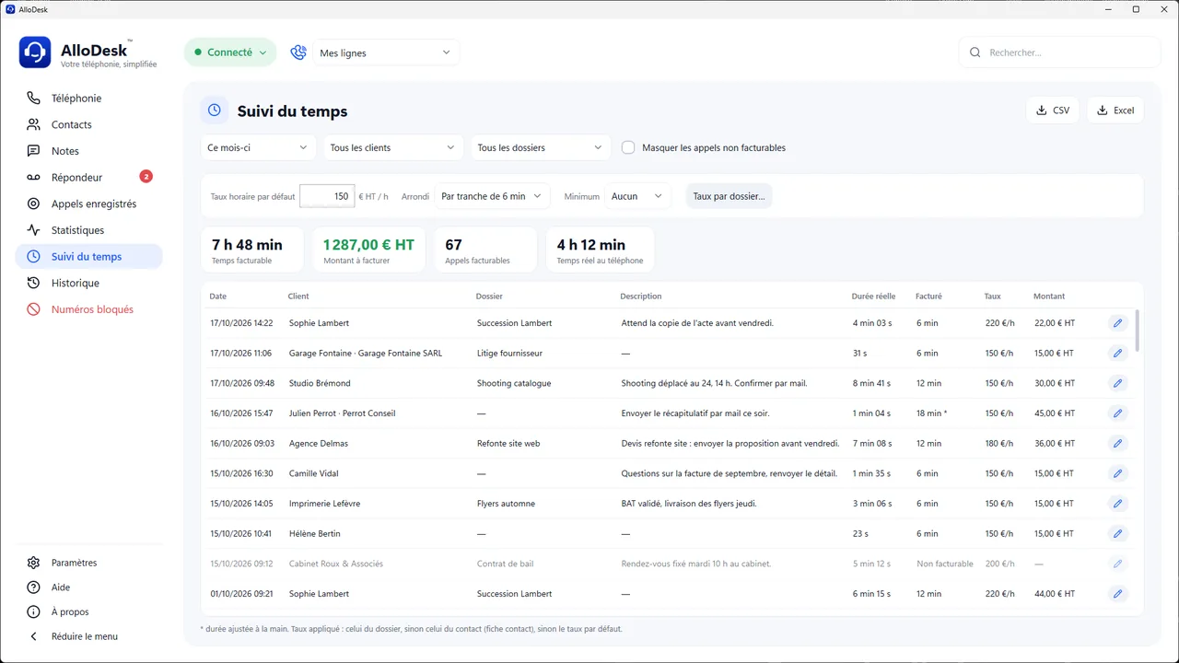Open Appels enregistrés in sidebar

[x=88, y=204]
